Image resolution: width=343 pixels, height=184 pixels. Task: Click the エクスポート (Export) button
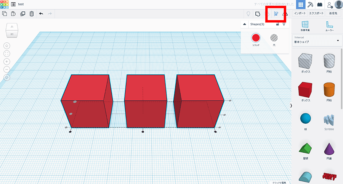click(x=316, y=13)
